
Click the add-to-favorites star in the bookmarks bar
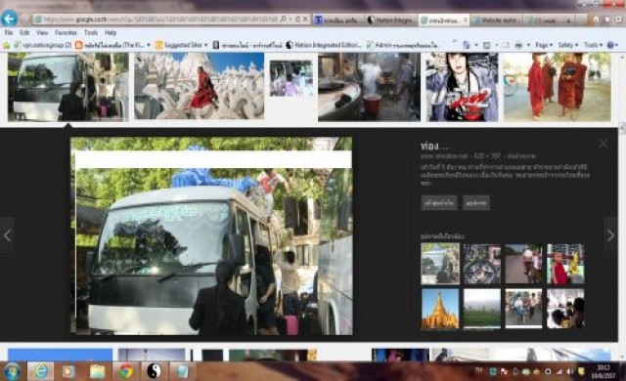click(x=7, y=45)
